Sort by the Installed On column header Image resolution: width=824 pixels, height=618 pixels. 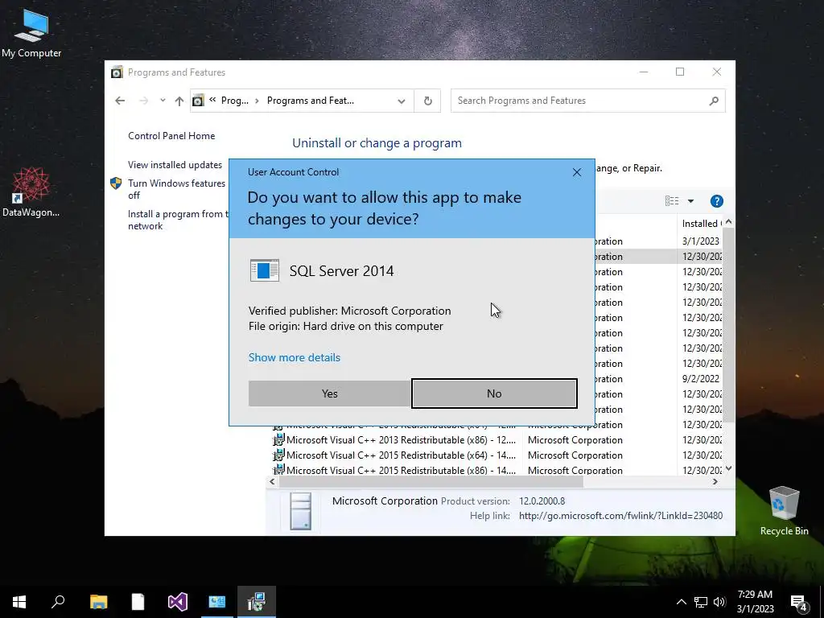click(701, 224)
